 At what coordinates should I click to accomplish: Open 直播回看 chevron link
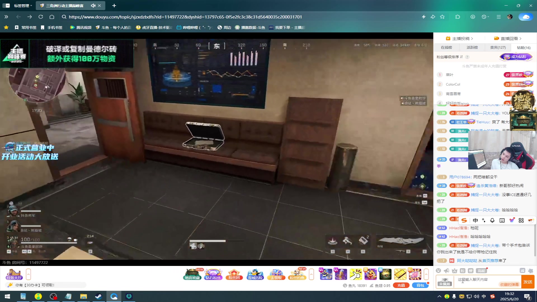pos(508,39)
